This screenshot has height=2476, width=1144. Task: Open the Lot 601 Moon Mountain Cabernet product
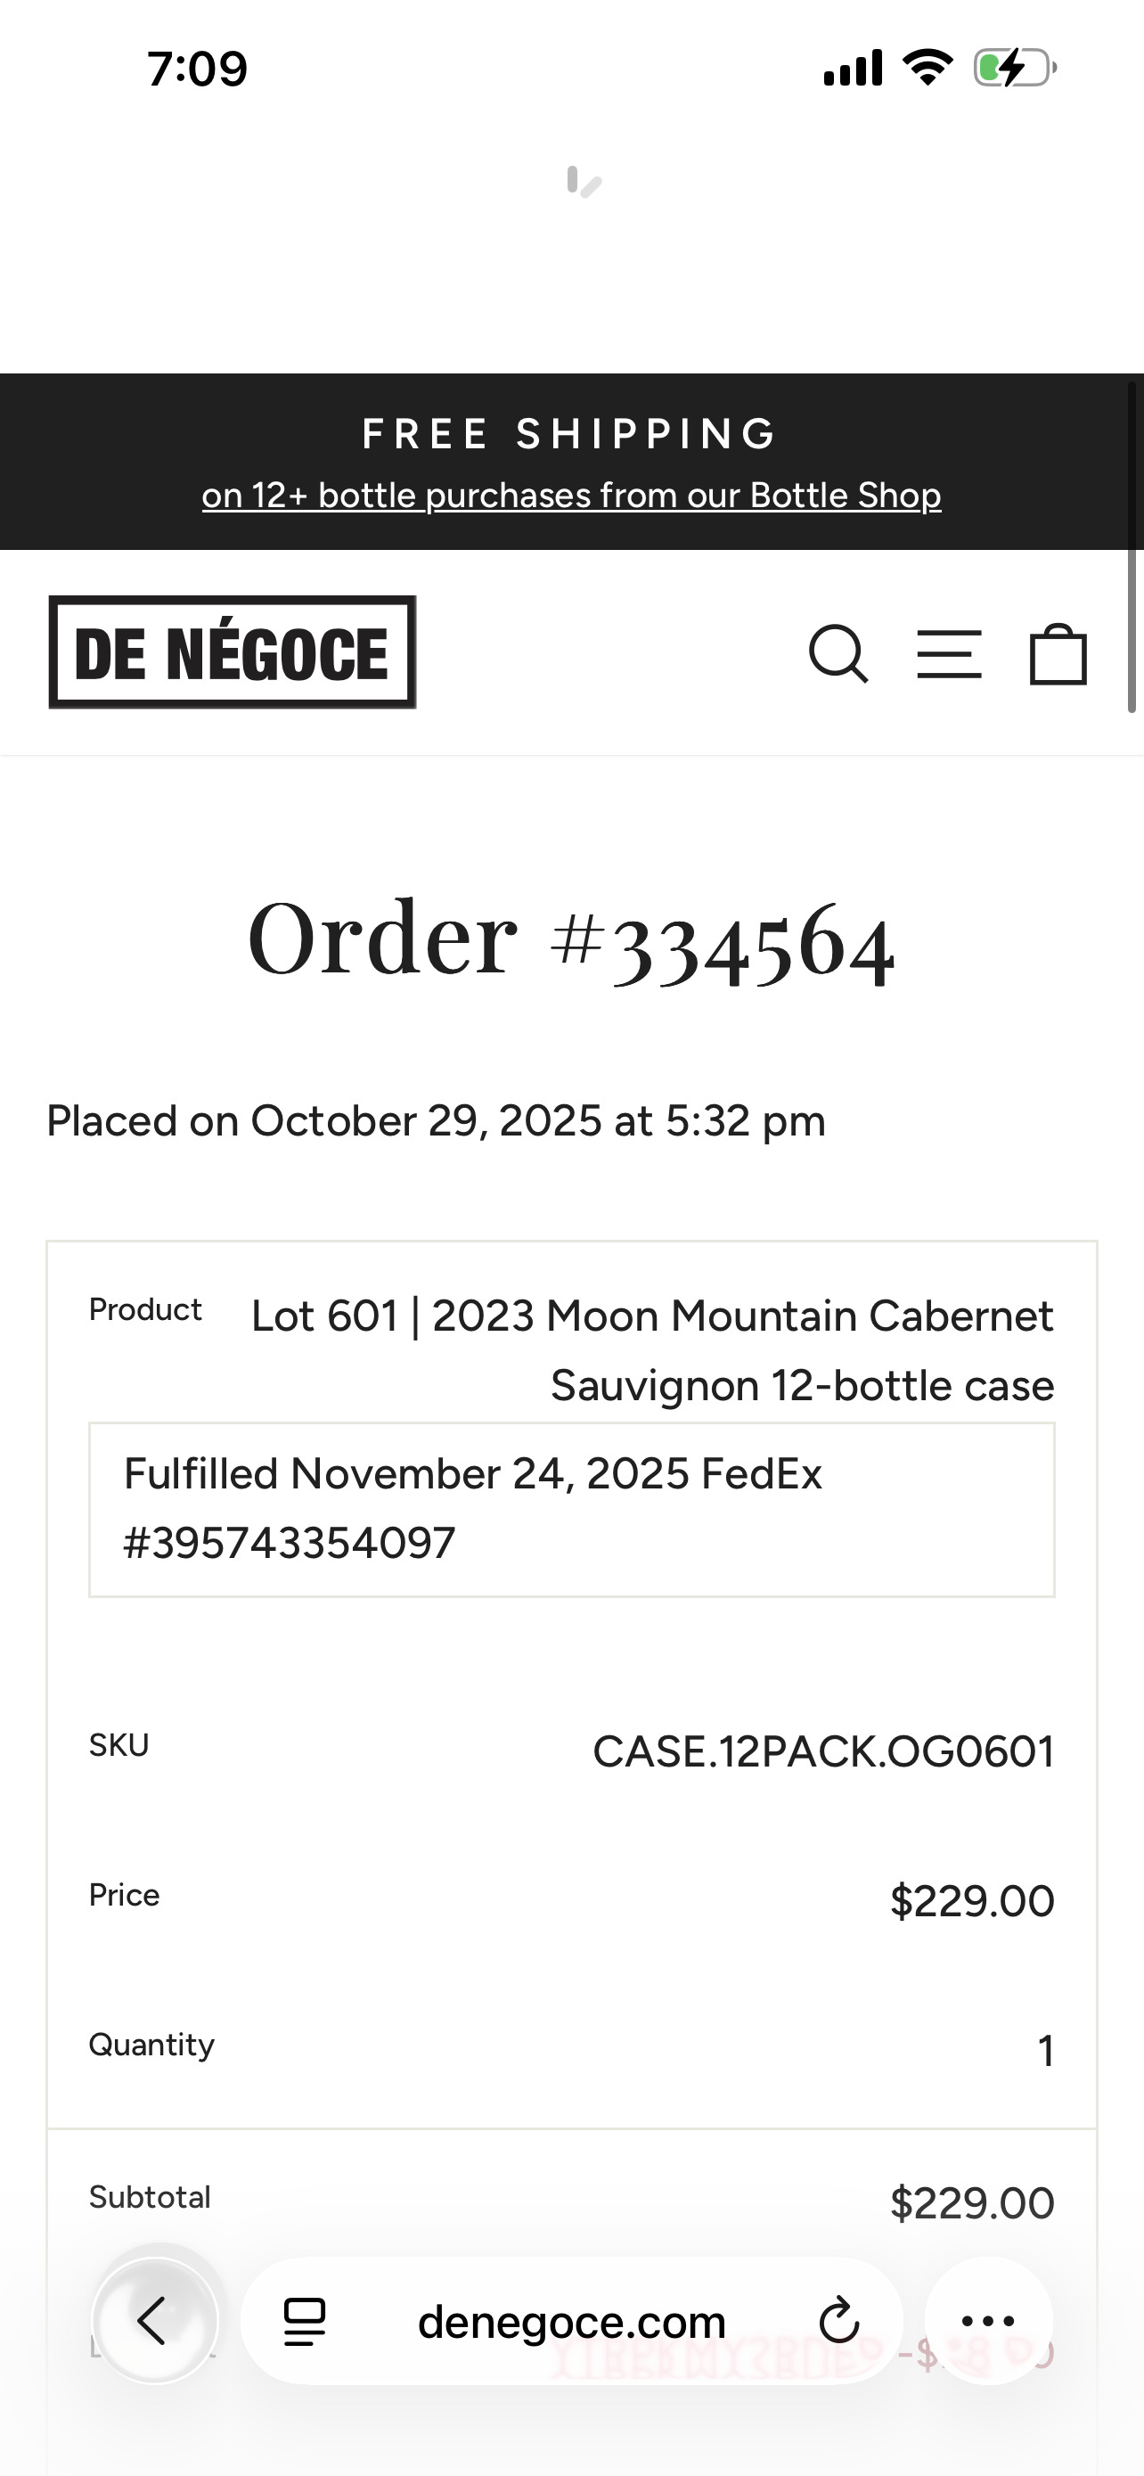point(652,1350)
